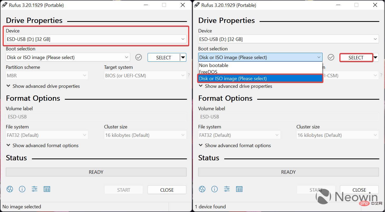
Task: Click START button in left window
Action: coord(124,190)
